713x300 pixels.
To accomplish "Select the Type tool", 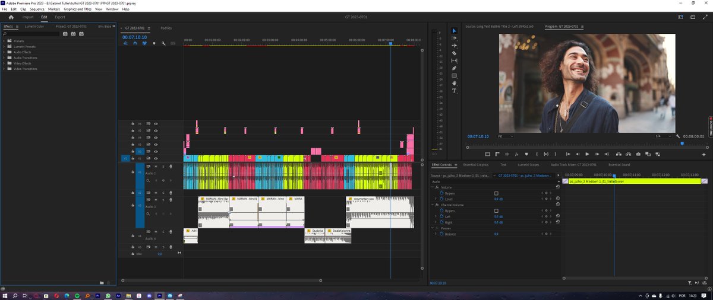I will 455,91.
